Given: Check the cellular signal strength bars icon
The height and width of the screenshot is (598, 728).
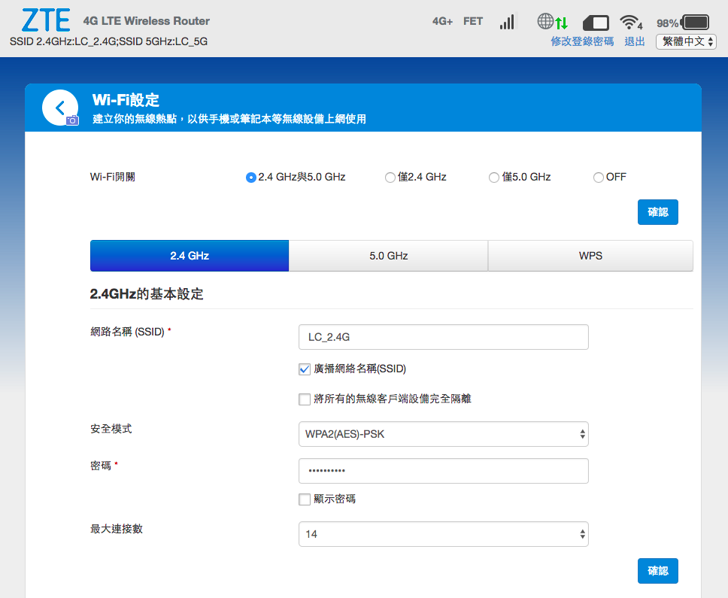Looking at the screenshot, I should pyautogui.click(x=507, y=21).
